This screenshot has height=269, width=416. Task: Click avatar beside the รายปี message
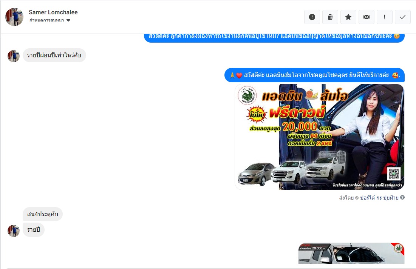tap(14, 231)
